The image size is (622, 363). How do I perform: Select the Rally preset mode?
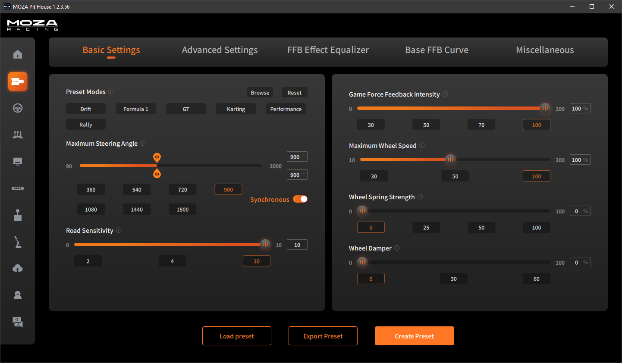click(x=86, y=125)
